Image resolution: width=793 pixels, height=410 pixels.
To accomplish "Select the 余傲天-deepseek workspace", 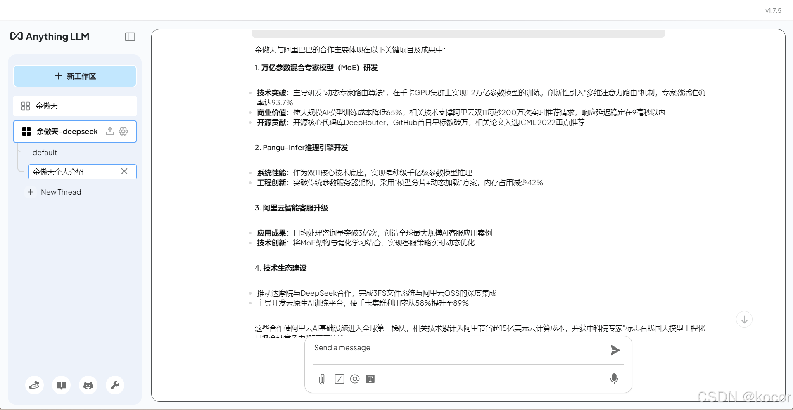I will point(75,132).
